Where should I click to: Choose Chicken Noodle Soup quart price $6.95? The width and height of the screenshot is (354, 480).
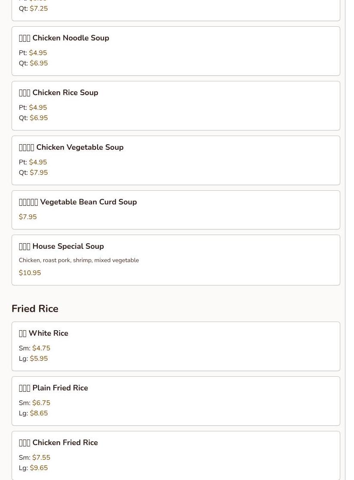pyautogui.click(x=39, y=63)
